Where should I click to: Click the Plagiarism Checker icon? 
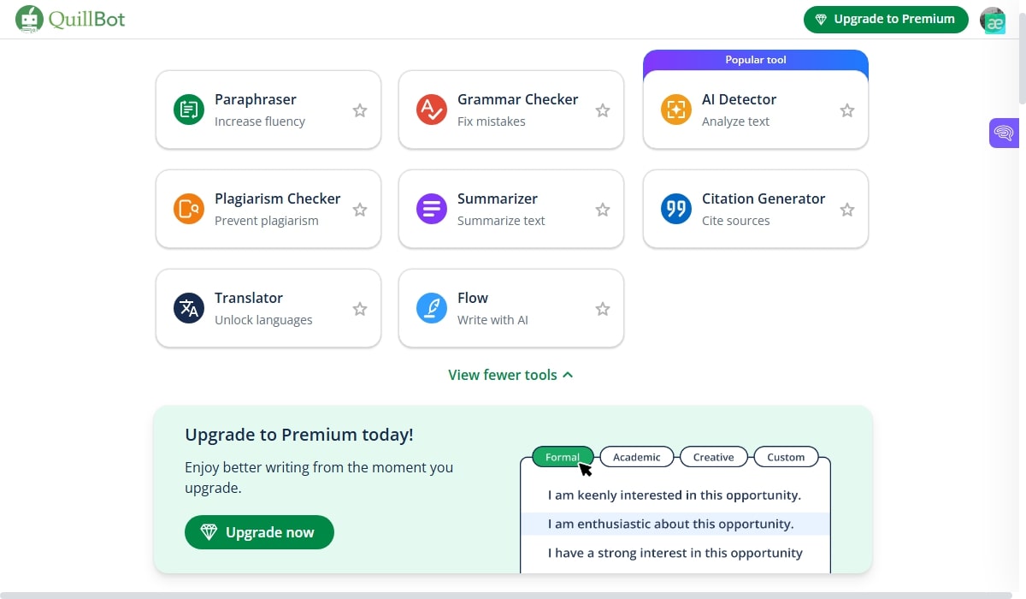189,209
